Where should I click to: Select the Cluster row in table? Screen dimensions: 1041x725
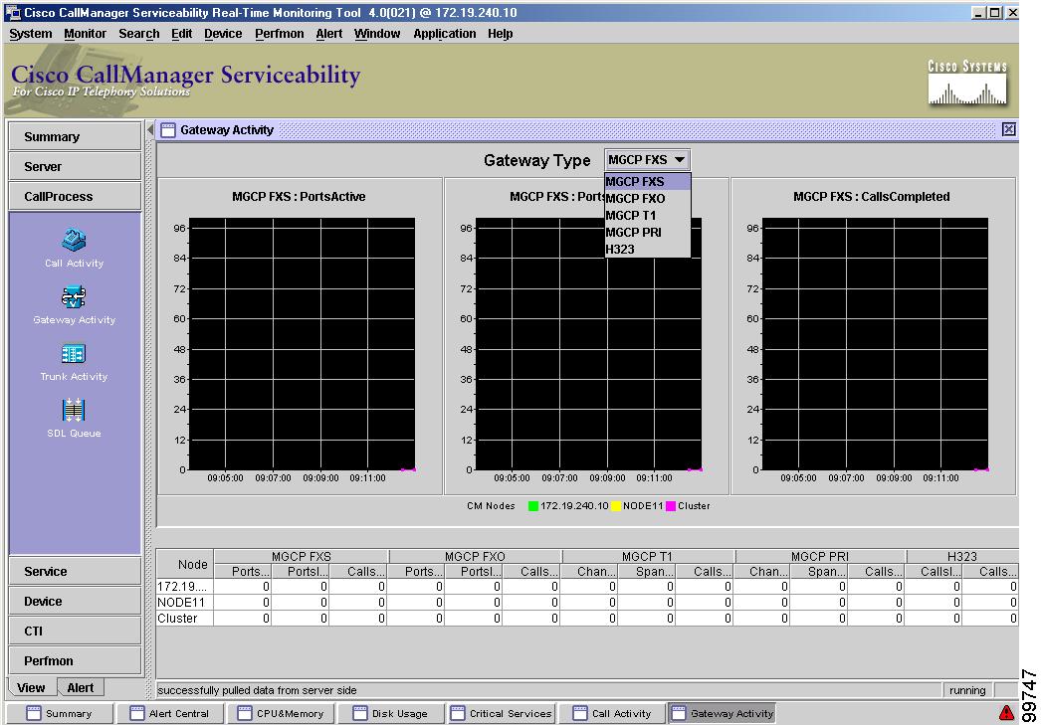click(x=587, y=619)
